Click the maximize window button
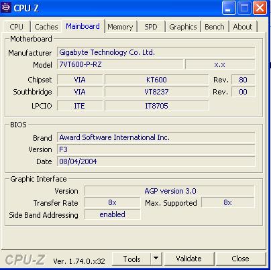271x270 pixels. tap(244, 8)
